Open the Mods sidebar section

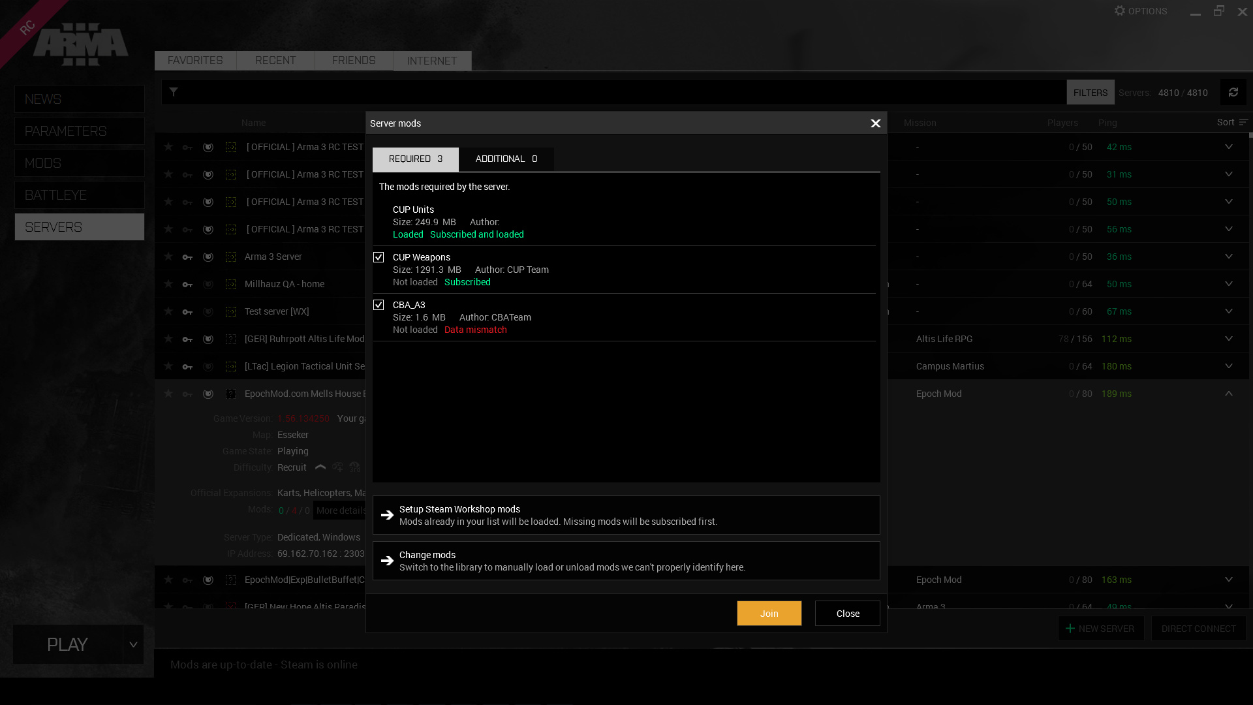coord(80,163)
